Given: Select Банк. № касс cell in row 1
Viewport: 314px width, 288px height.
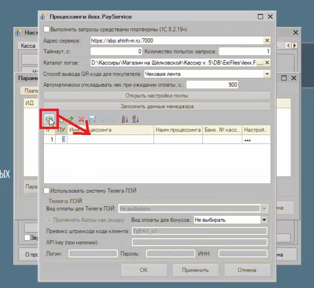Looking at the screenshot, I should pos(222,140).
